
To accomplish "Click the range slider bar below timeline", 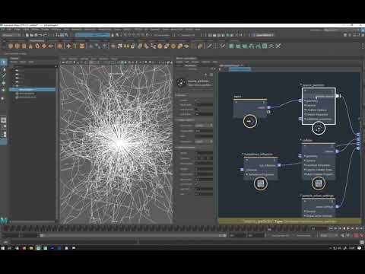I will 133,235.
